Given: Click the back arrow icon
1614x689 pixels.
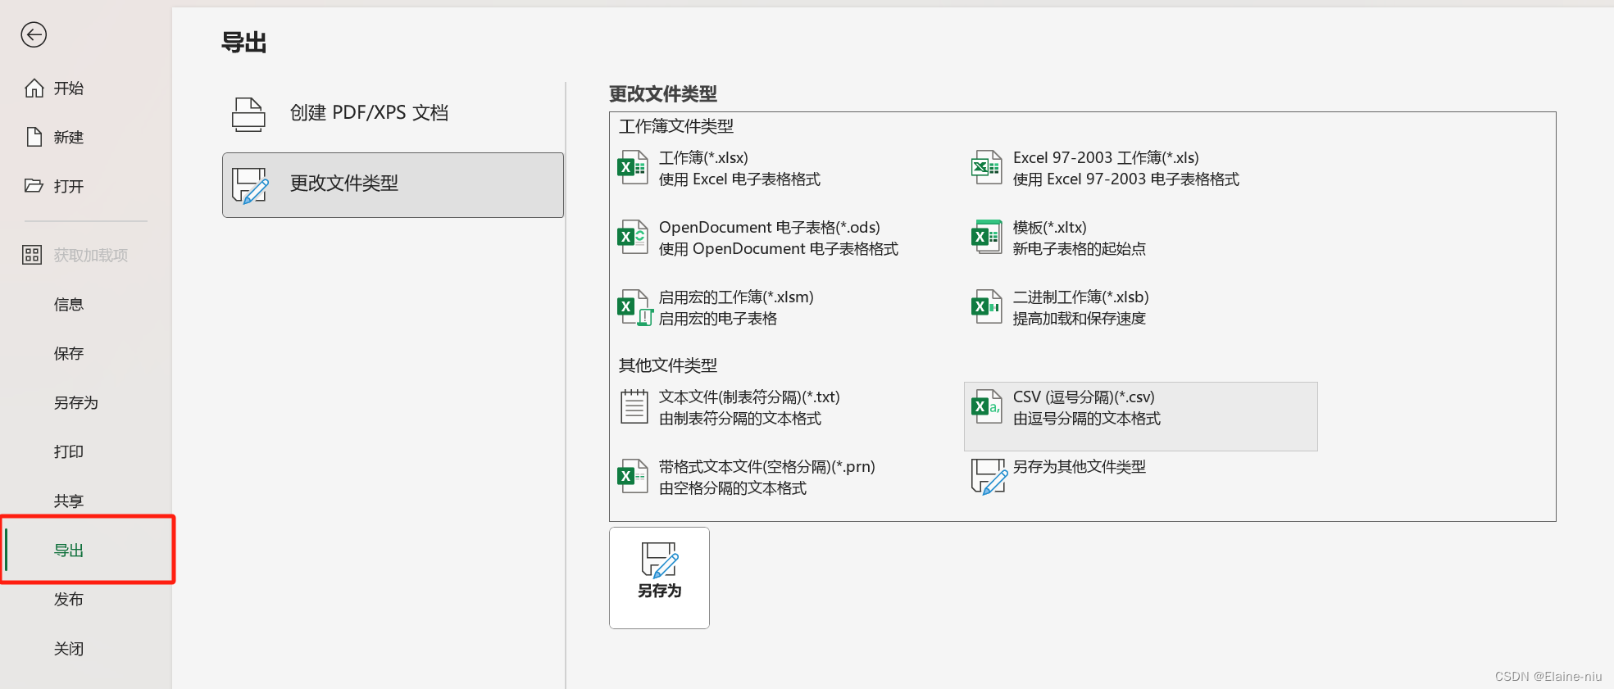Looking at the screenshot, I should [34, 34].
